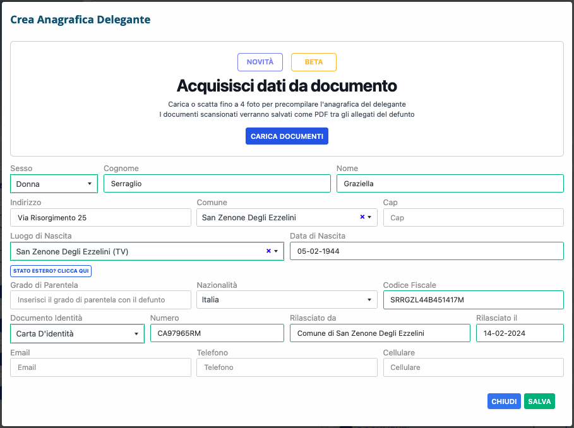
Task: Click the Carica Documenti button
Action: tap(287, 136)
